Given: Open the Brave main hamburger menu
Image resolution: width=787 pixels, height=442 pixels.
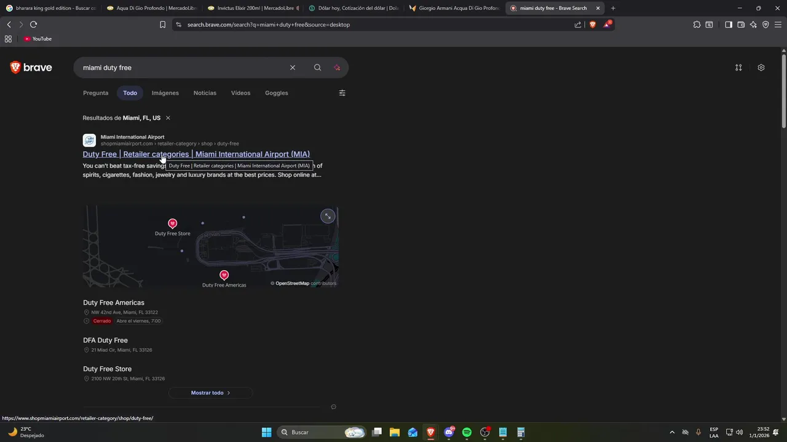Looking at the screenshot, I should [x=778, y=25].
